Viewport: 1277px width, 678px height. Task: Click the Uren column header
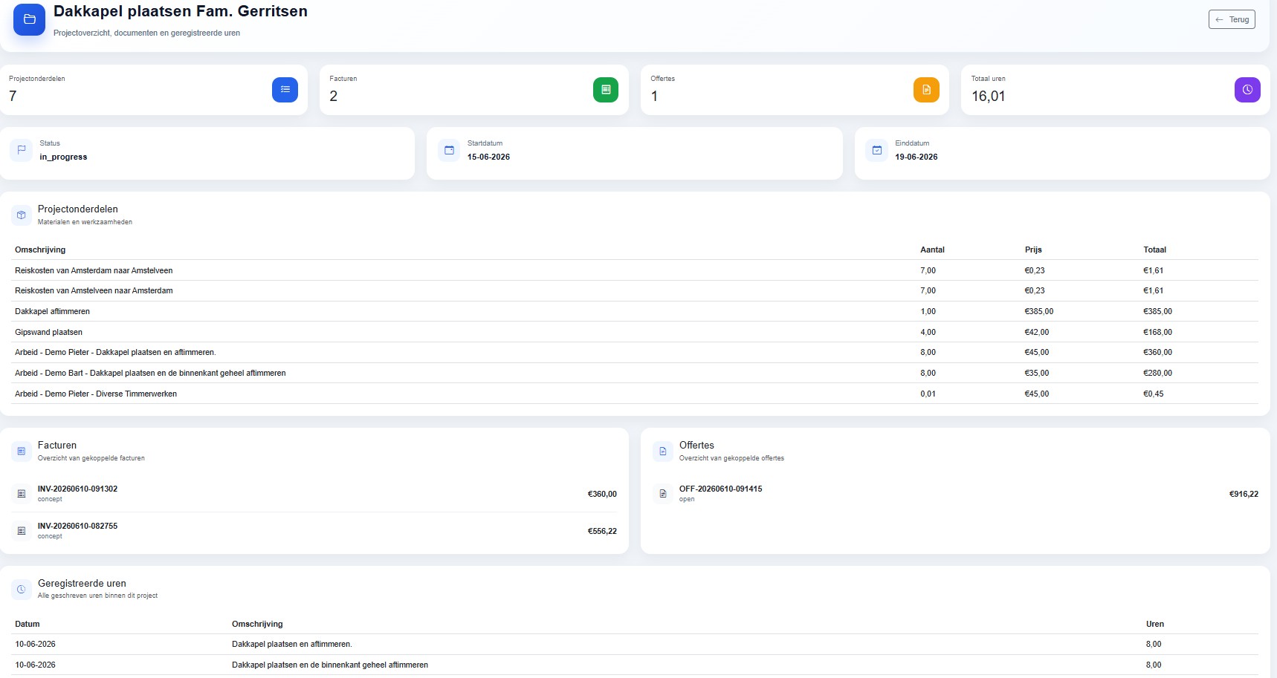[1155, 624]
